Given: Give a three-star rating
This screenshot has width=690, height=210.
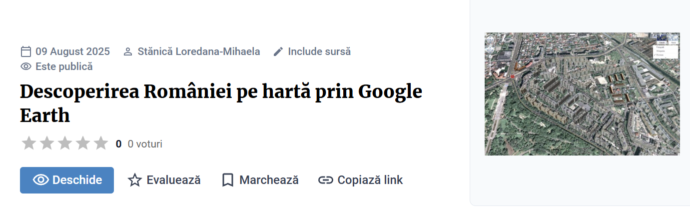Looking at the screenshot, I should coord(65,143).
